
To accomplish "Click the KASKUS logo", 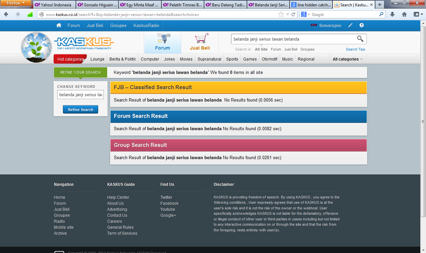I will (84, 43).
